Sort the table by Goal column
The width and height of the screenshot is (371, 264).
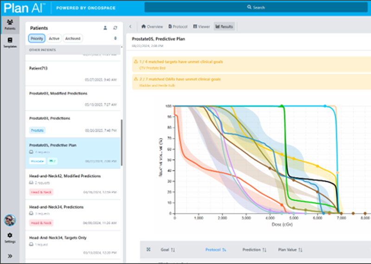click(x=168, y=250)
